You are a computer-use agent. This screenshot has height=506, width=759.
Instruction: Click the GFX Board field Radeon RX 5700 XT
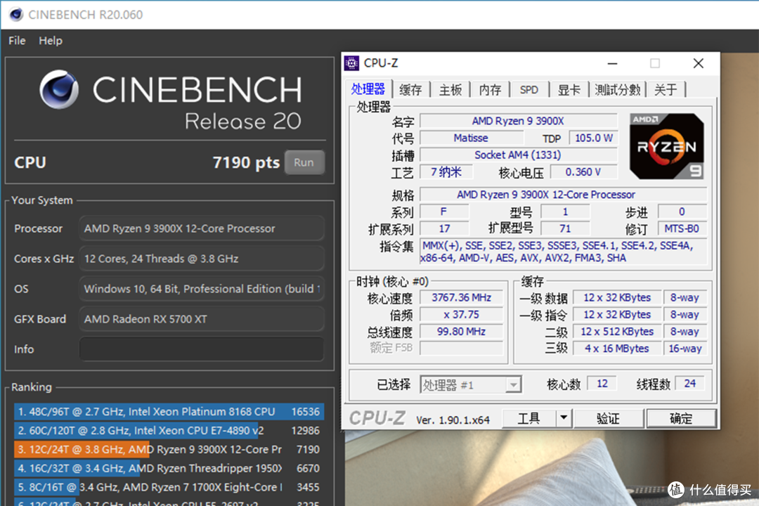tap(202, 319)
